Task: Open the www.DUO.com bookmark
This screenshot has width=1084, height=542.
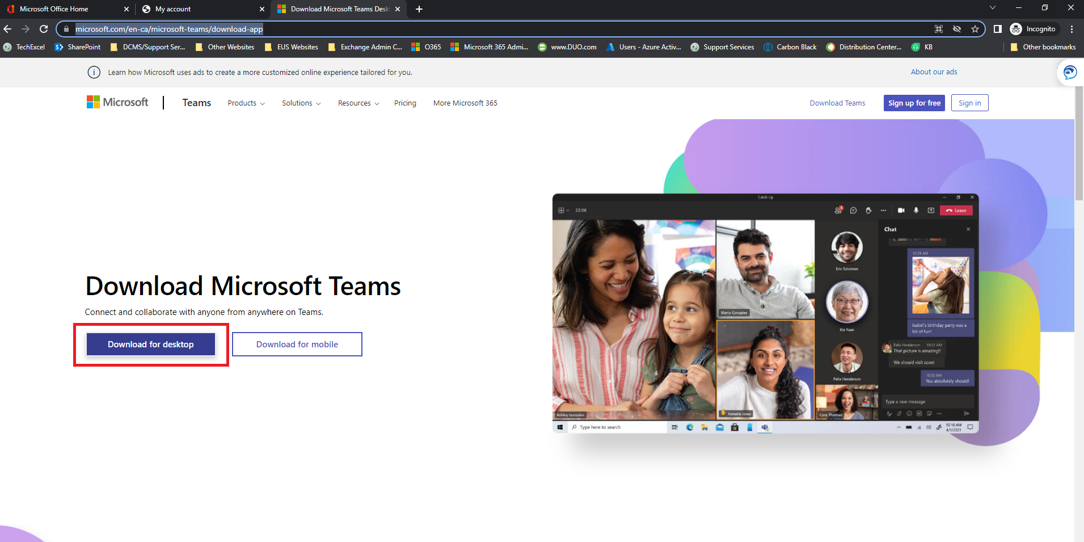Action: [567, 47]
